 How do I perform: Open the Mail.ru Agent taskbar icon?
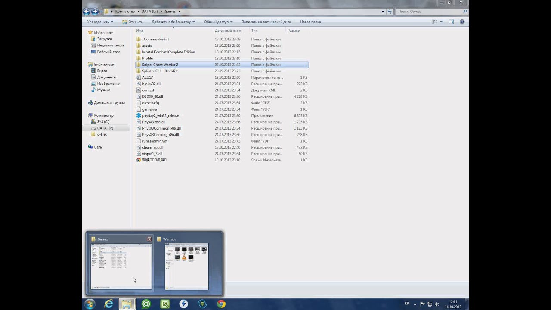(146, 304)
